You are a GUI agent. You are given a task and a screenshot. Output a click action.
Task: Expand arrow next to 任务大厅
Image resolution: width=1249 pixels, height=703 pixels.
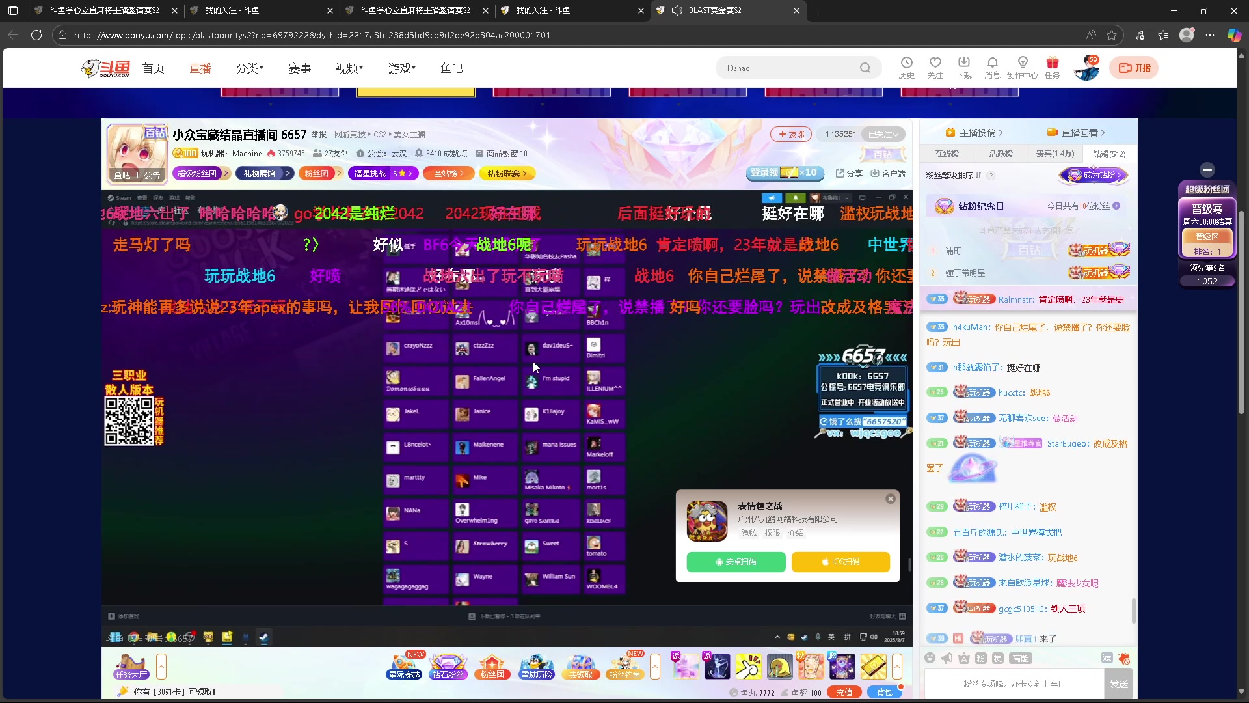click(161, 667)
